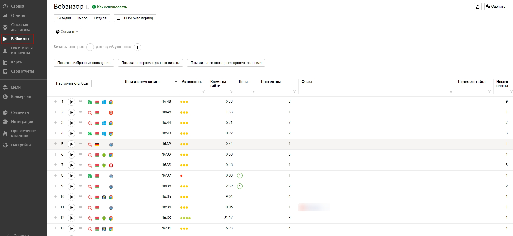Bookmark the Вебвизор report

point(88,7)
